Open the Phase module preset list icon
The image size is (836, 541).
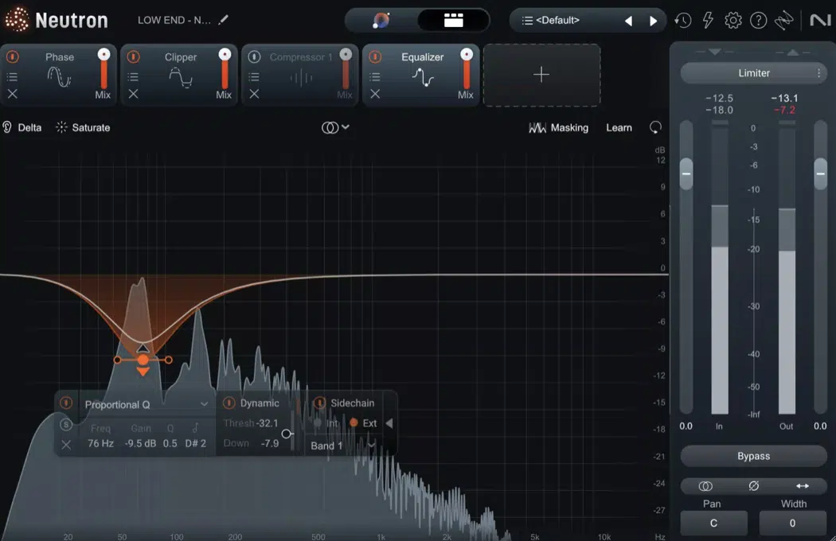click(12, 77)
